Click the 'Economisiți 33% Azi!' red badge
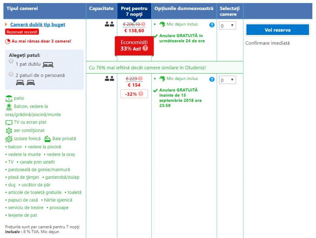 tap(132, 45)
